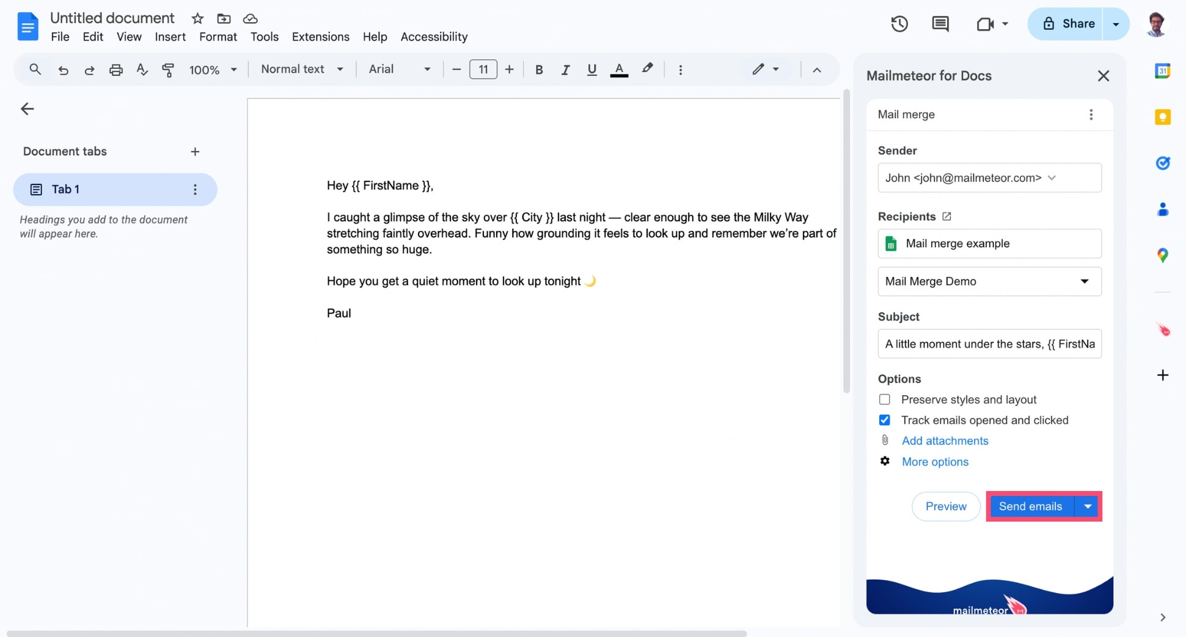Select Tab 1 in Document tabs
The width and height of the screenshot is (1186, 637).
coord(65,189)
